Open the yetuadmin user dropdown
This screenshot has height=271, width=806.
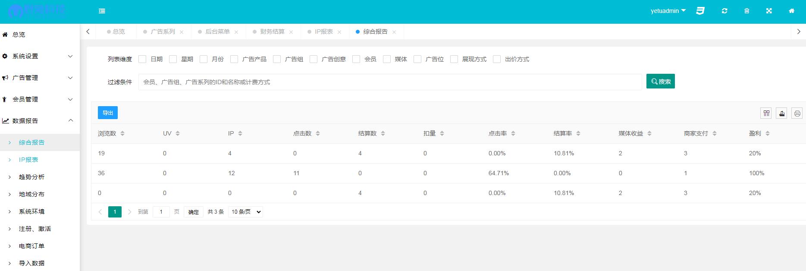(x=668, y=11)
